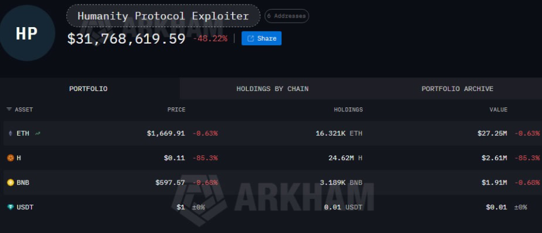This screenshot has width=542, height=233.
Task: Open the Portfolio Archive tab
Action: pyautogui.click(x=457, y=89)
